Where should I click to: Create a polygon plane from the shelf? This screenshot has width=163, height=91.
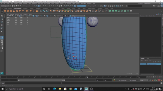click(20, 11)
